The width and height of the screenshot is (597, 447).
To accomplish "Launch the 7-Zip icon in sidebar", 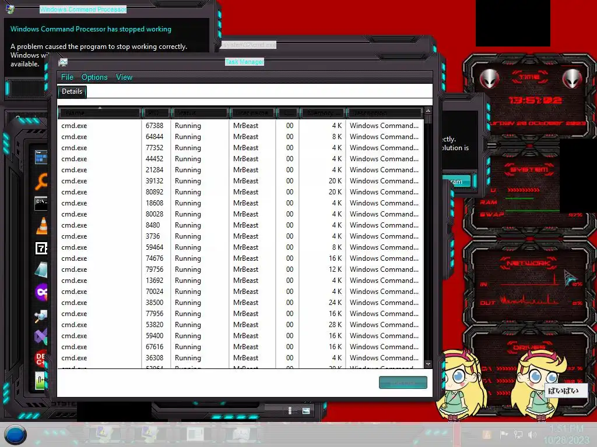I will click(41, 248).
